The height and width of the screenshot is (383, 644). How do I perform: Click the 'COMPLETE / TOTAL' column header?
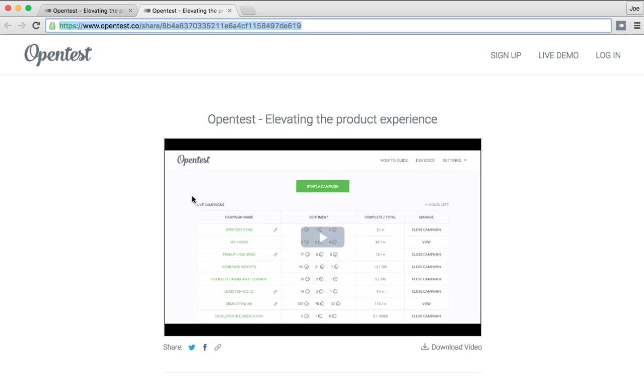click(x=380, y=217)
